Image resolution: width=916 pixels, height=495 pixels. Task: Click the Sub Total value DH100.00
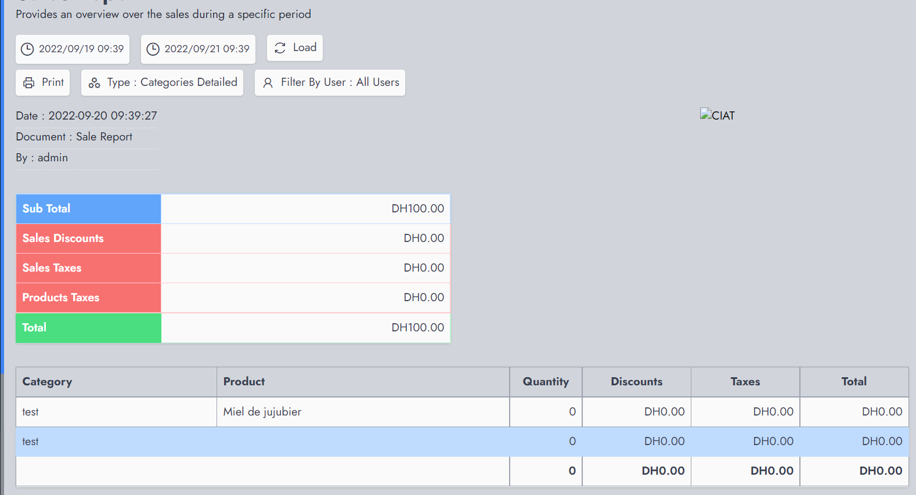pos(417,208)
